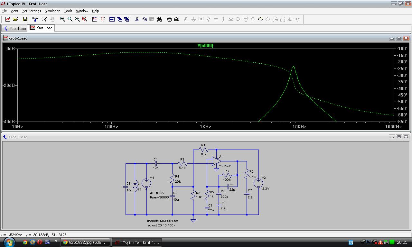Switch to Chrome 9261932.jpg taskbar window
Viewport: 412px width, 247px height.
(x=86, y=242)
